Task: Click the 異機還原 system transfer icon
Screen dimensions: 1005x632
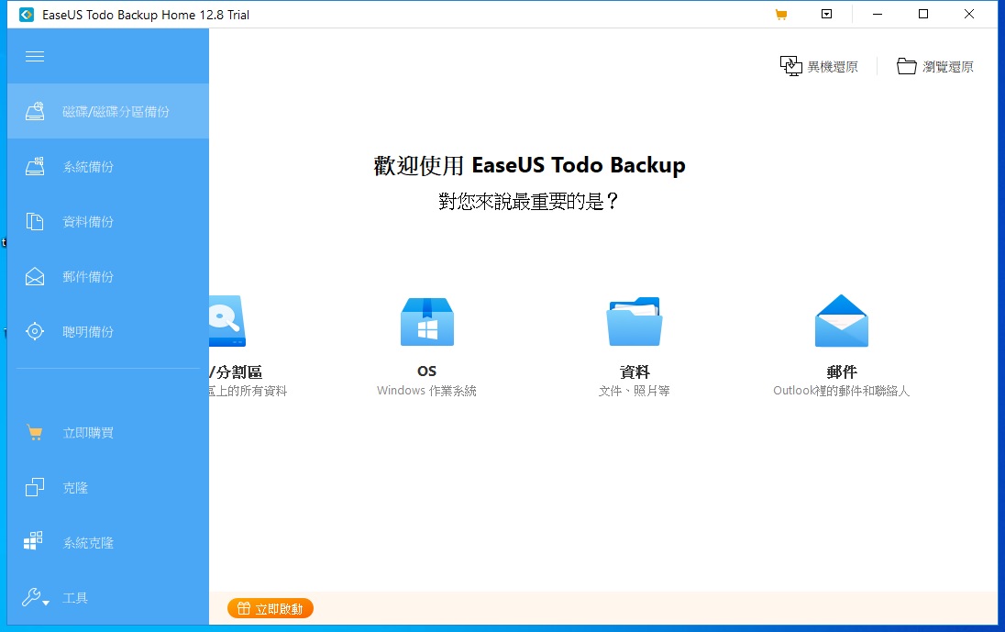Action: (791, 66)
